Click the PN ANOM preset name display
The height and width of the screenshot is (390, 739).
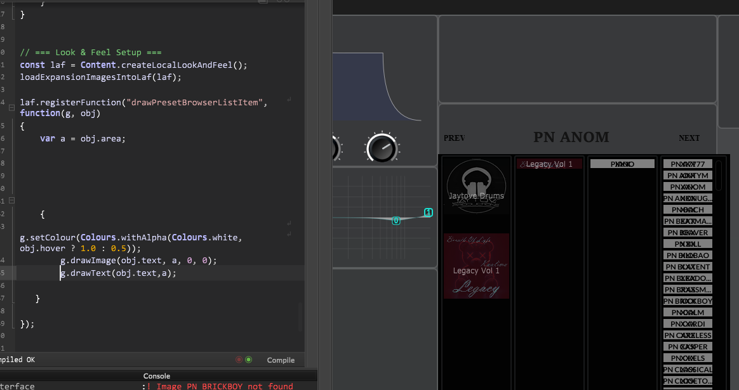tap(571, 138)
